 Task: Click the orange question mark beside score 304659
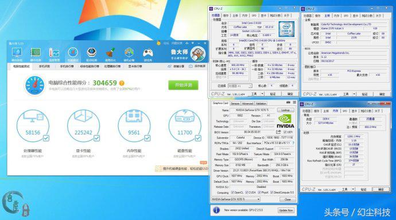click(122, 83)
